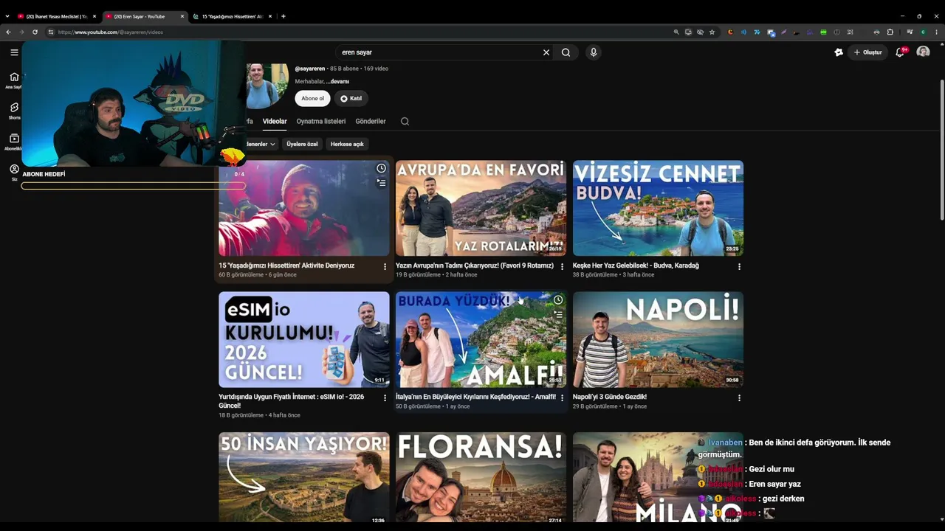Clear the search box text
This screenshot has height=531, width=945.
tap(546, 52)
